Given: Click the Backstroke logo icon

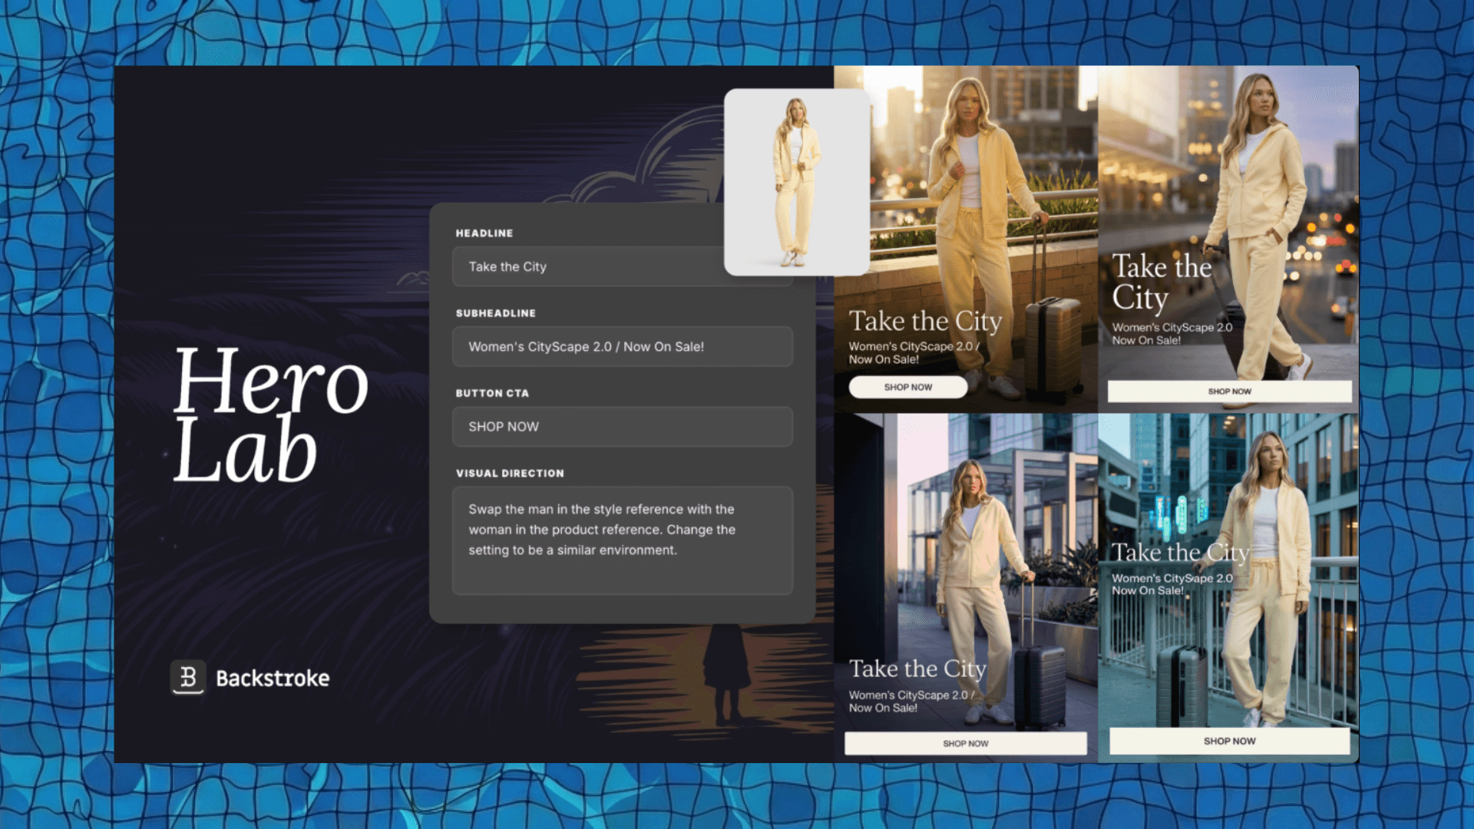Looking at the screenshot, I should pyautogui.click(x=188, y=678).
